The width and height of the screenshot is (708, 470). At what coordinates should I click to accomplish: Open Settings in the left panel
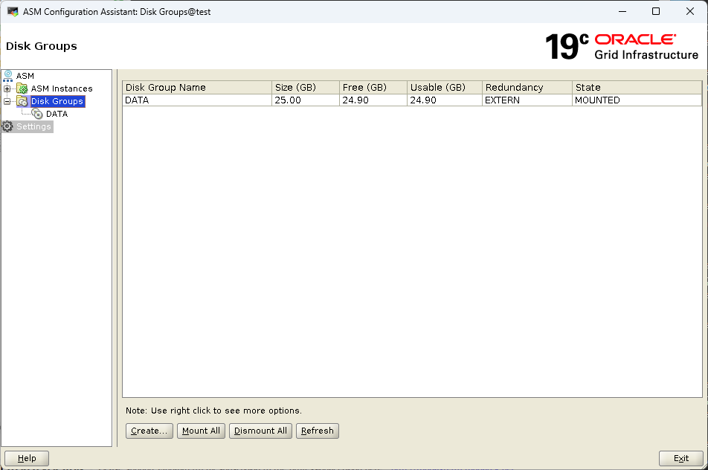coord(33,126)
